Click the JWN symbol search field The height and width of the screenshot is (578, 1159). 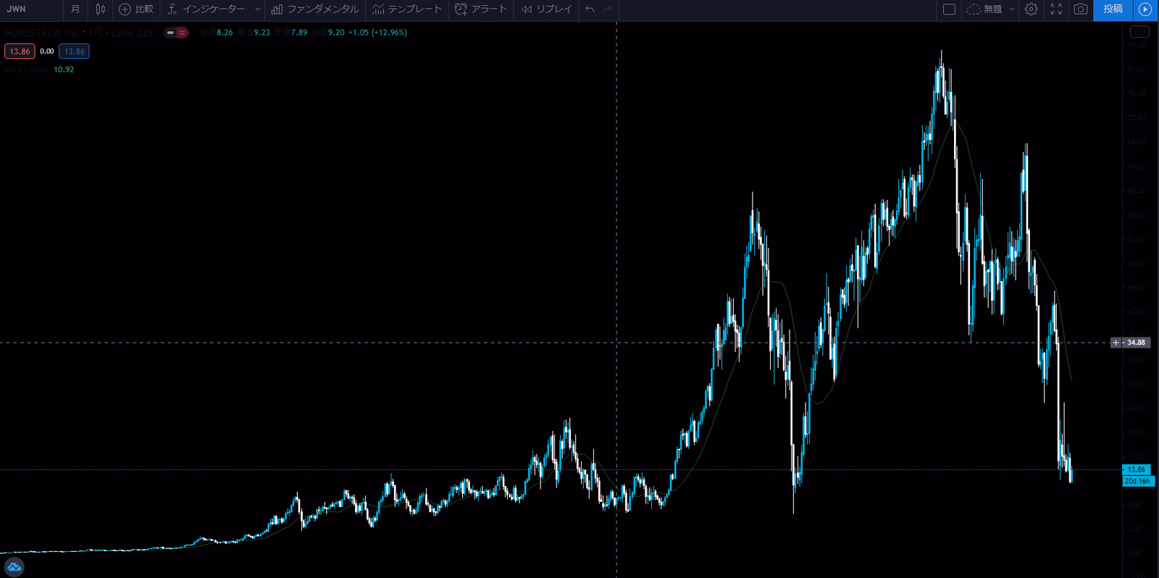29,9
